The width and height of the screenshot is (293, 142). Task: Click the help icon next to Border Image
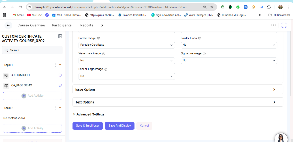click(x=98, y=38)
